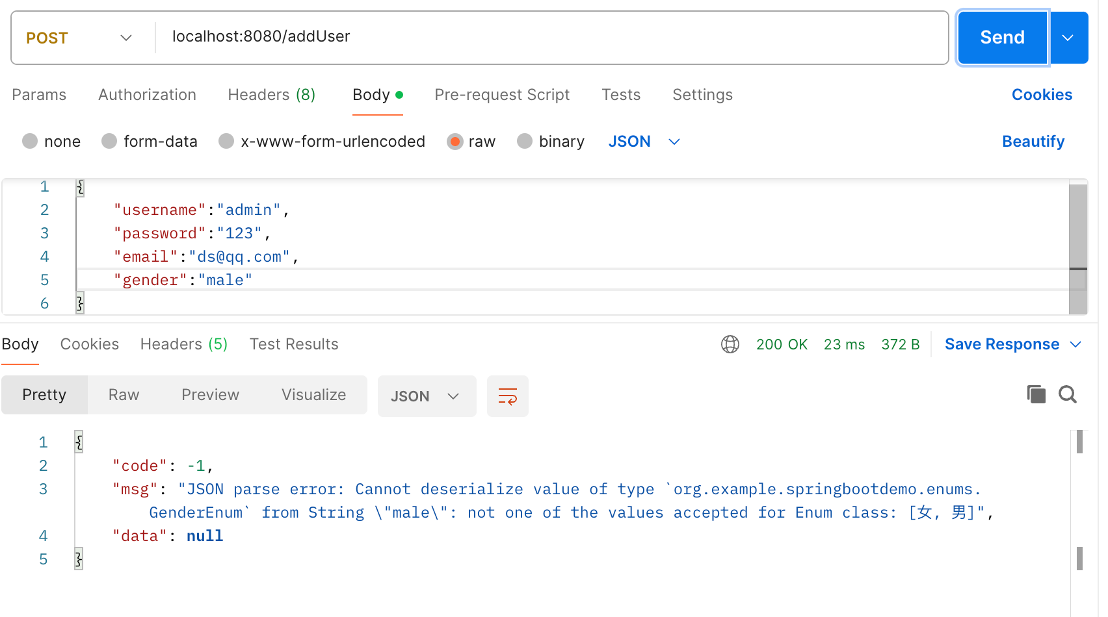Screen dimensions: 1108x617
Task: Select the raw body radio button
Action: [455, 142]
